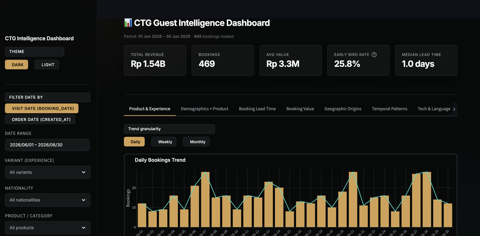Expand tabs with right chevron arrow
This screenshot has width=480, height=236.
coord(454,109)
